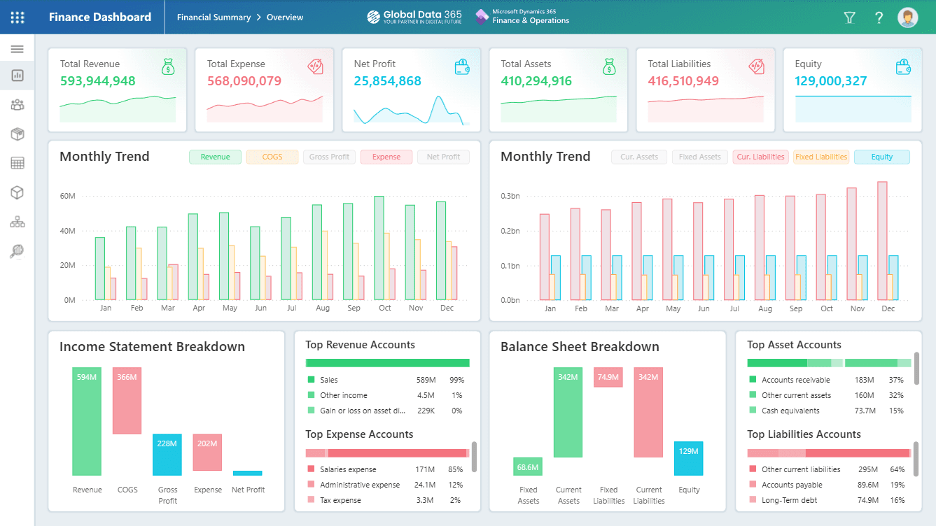The width and height of the screenshot is (936, 526).
Task: Select the Administrative expense row
Action: pos(387,485)
